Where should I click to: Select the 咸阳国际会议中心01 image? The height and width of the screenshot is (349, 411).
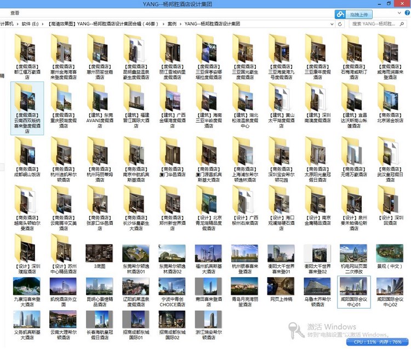(x=354, y=292)
